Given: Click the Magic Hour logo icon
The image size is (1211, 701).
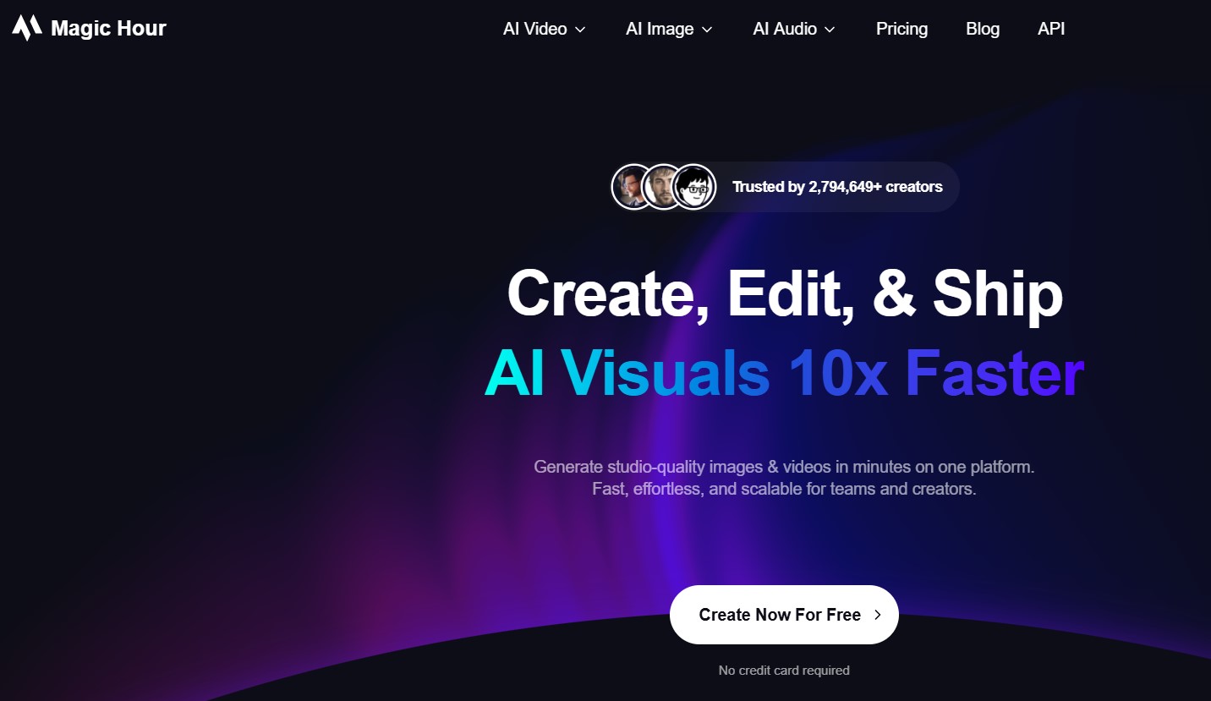Looking at the screenshot, I should (26, 29).
